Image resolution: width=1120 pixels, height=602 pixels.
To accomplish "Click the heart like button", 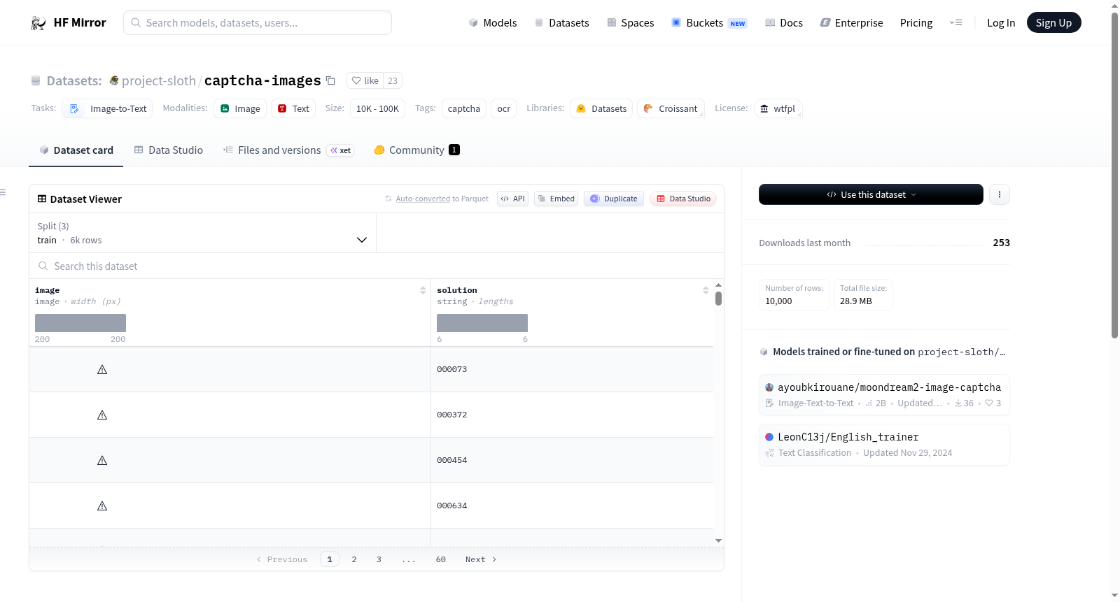I will click(x=365, y=80).
